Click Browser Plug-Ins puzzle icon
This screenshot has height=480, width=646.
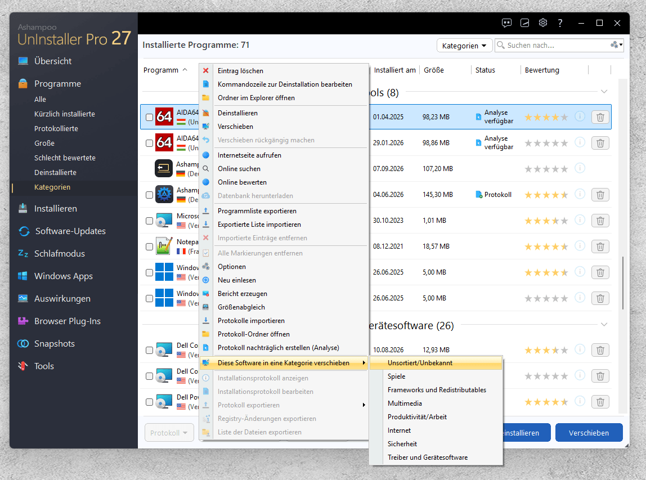(x=23, y=321)
